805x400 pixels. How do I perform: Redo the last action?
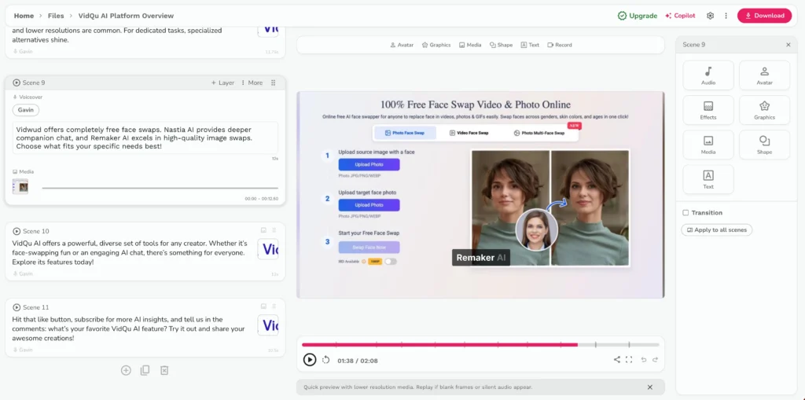tap(655, 360)
